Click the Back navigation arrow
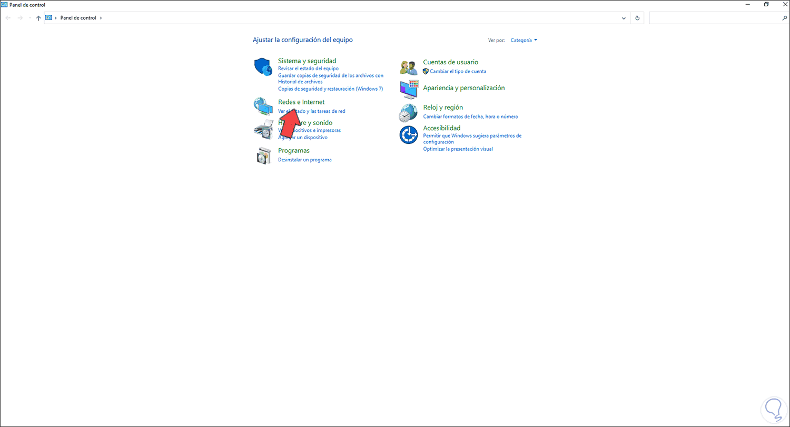Image resolution: width=790 pixels, height=427 pixels. [8, 18]
